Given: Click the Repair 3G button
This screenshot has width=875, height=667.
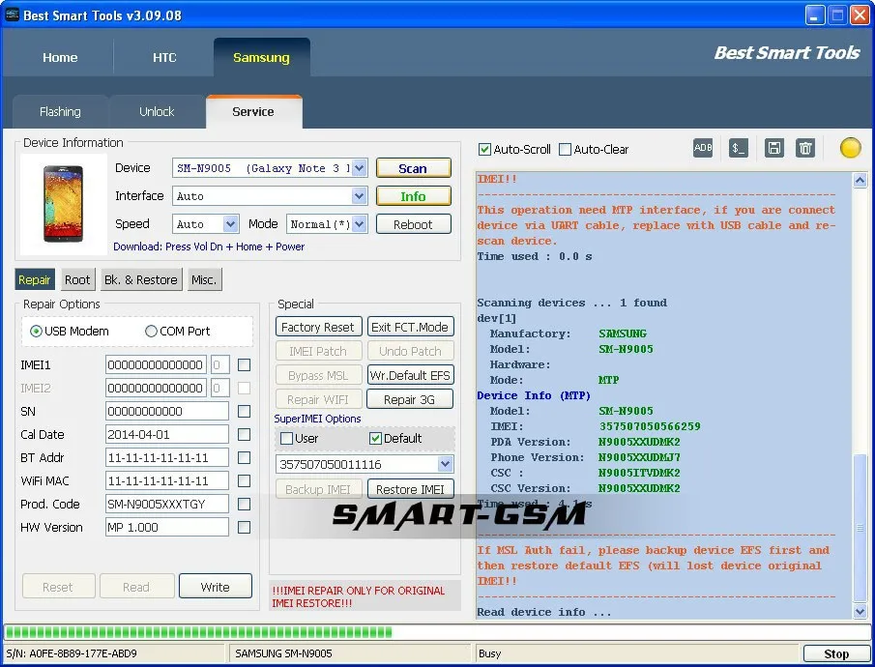Looking at the screenshot, I should pyautogui.click(x=410, y=399).
